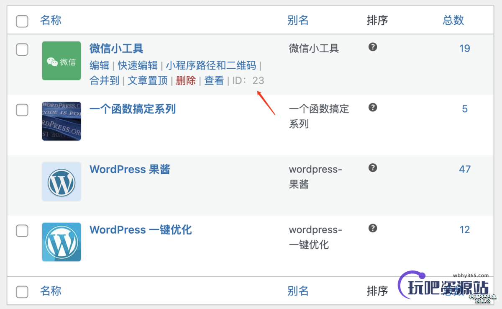
Task: Check the box for WordPress 一键优化 row
Action: pos(22,231)
